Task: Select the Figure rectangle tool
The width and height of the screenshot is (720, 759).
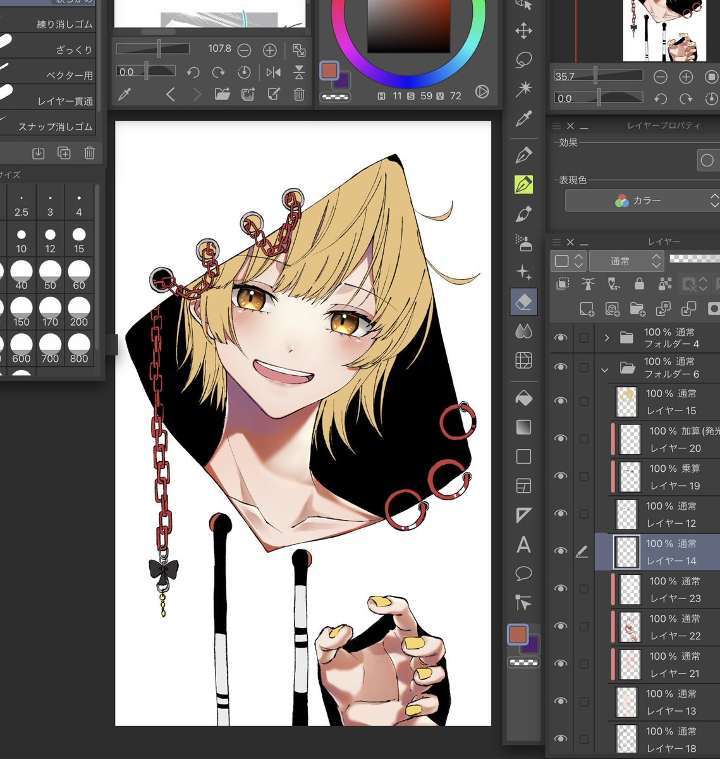Action: coord(523,457)
